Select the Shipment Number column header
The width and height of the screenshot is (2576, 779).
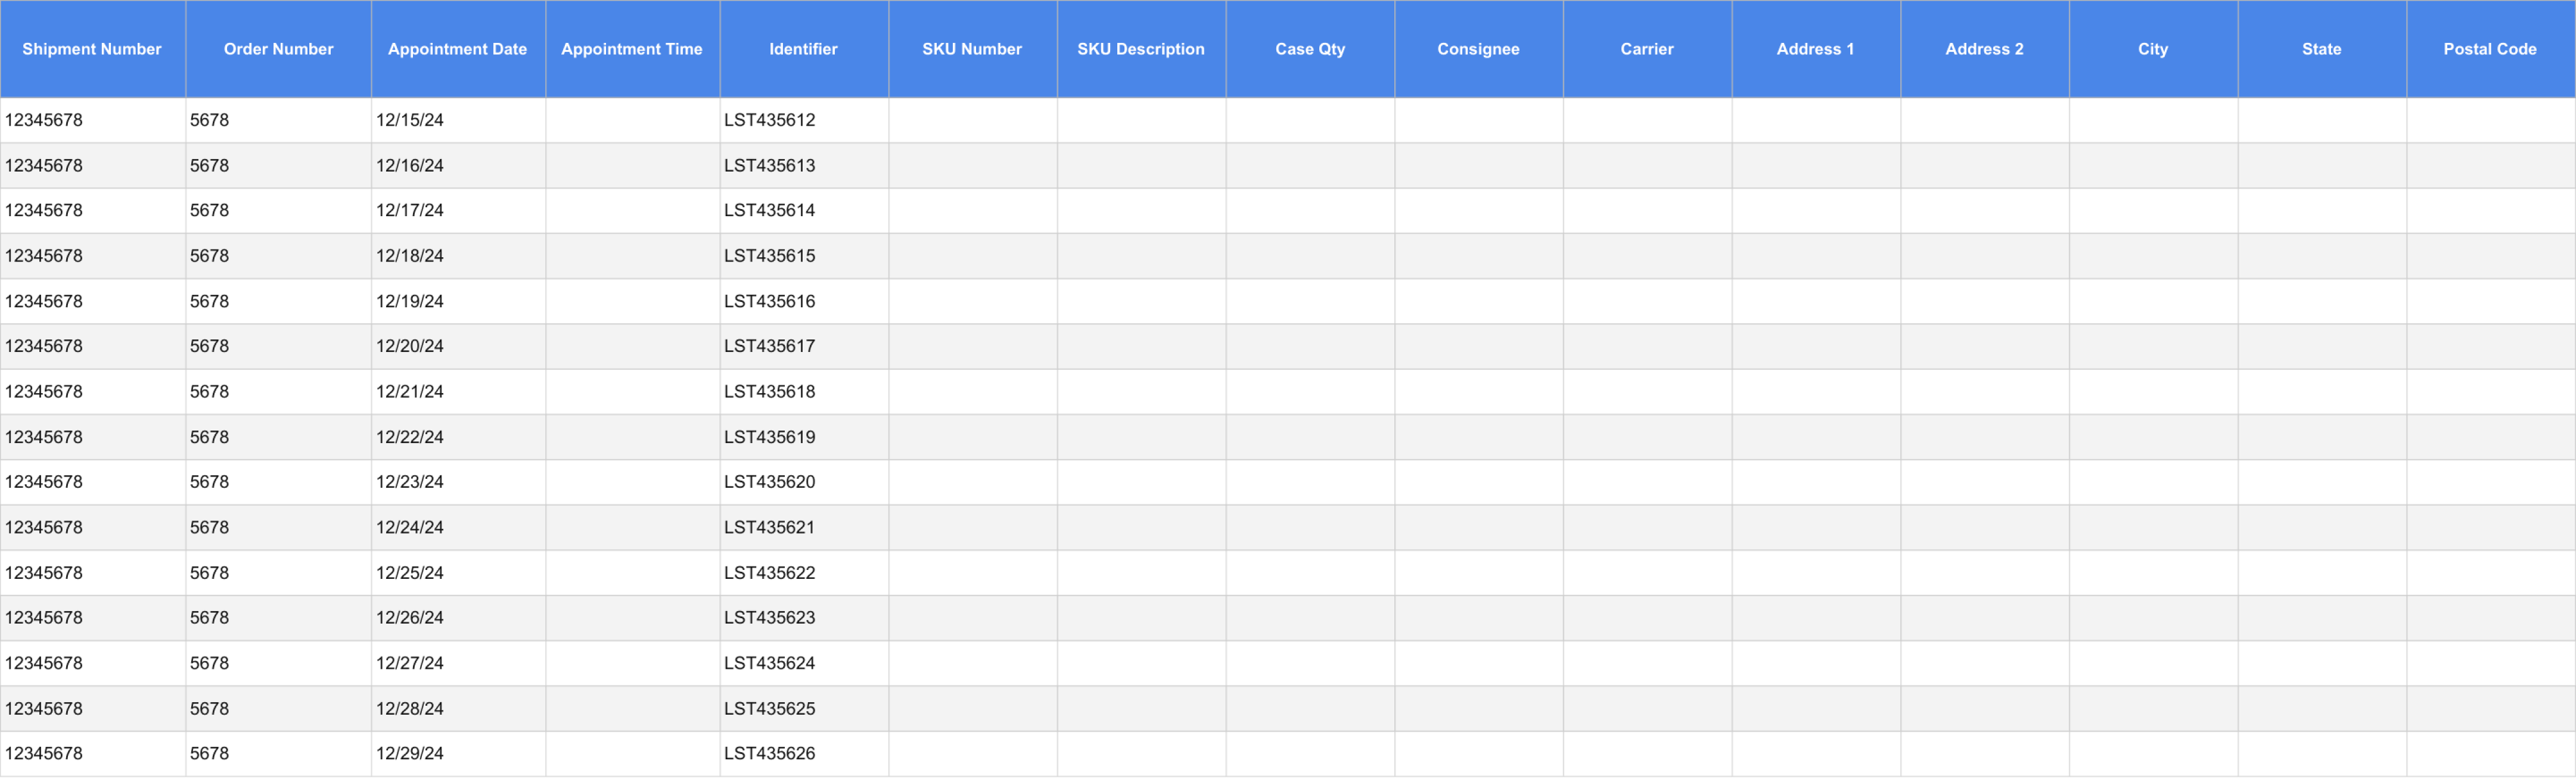tap(92, 48)
